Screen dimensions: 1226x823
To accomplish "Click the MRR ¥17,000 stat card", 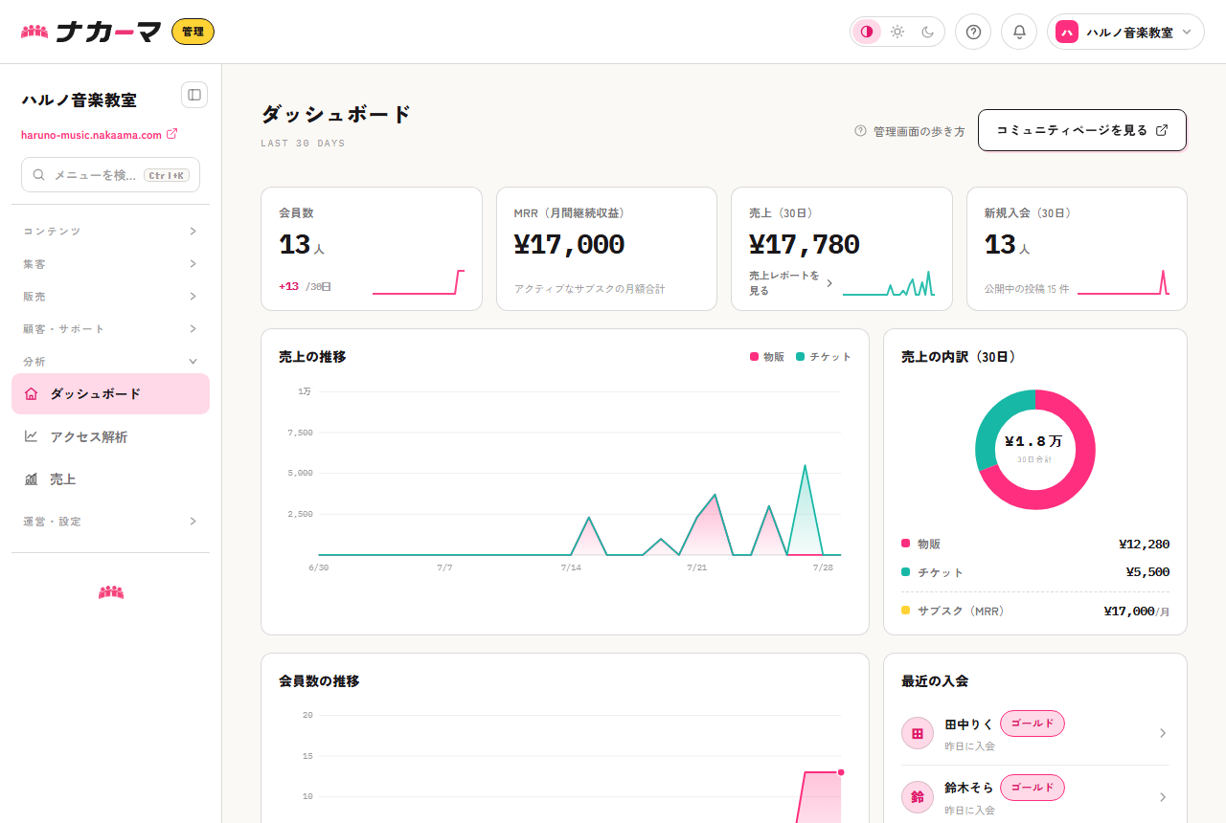I will (x=606, y=249).
